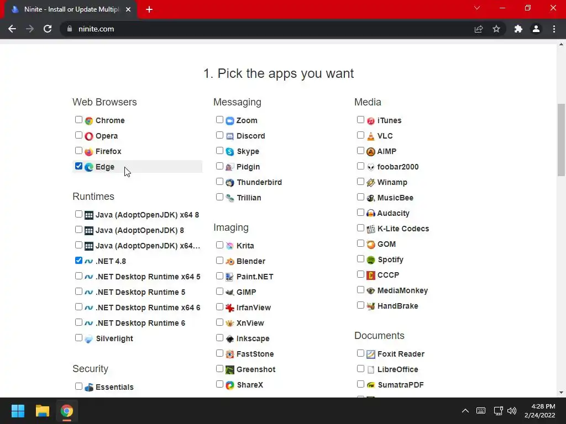This screenshot has width=566, height=424.
Task: Click the VLC cone icon
Action: click(371, 136)
